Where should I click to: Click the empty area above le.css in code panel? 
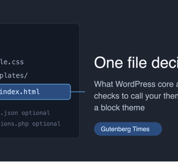pos(39,41)
